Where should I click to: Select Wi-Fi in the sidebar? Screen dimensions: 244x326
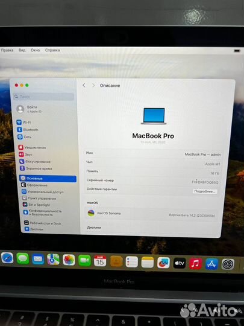click(24, 122)
